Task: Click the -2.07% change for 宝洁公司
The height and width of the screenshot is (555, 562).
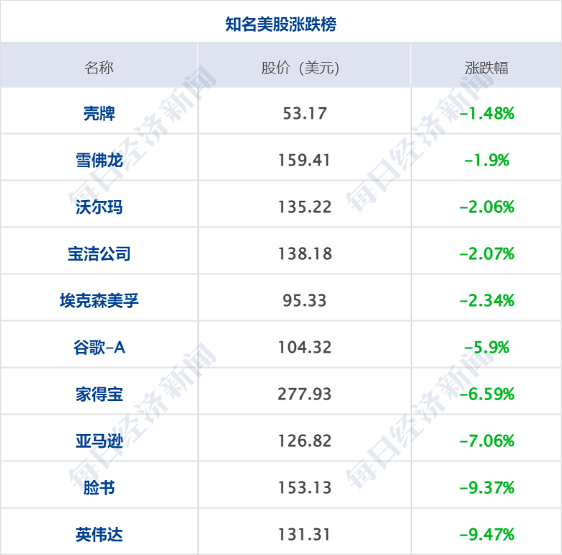Action: (487, 253)
